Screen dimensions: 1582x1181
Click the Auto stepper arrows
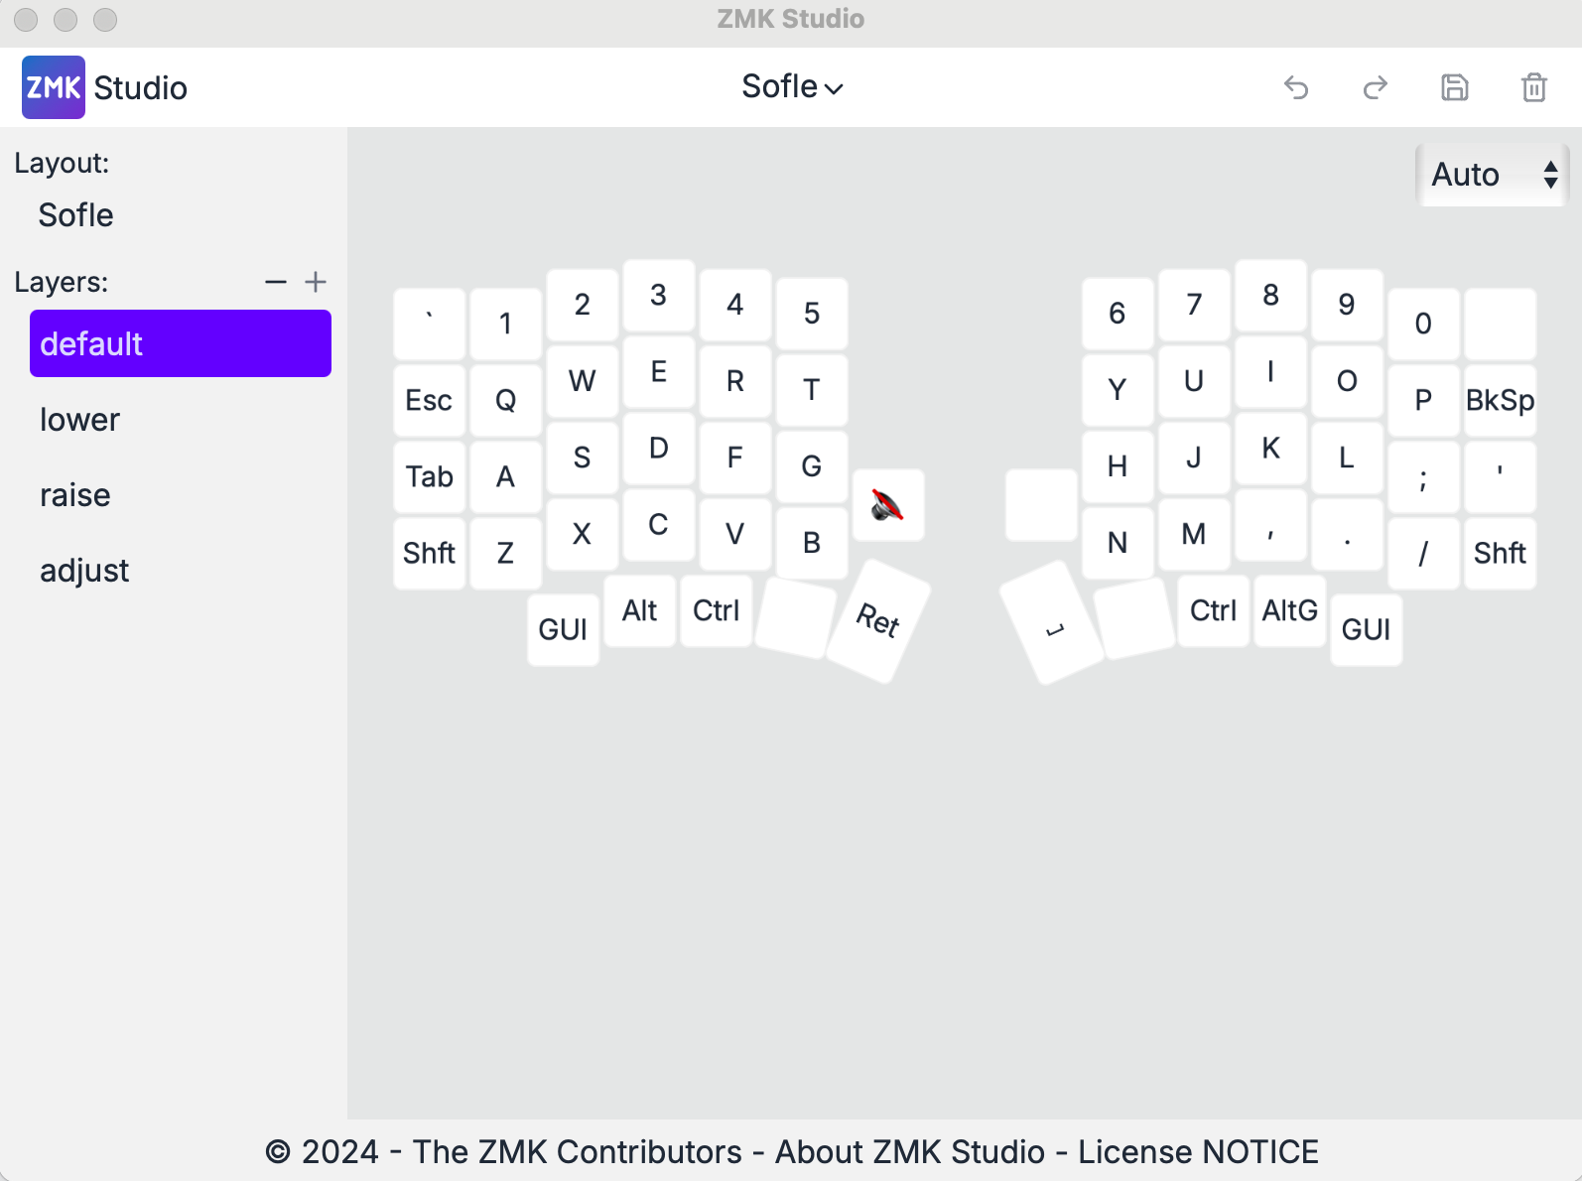coord(1550,175)
